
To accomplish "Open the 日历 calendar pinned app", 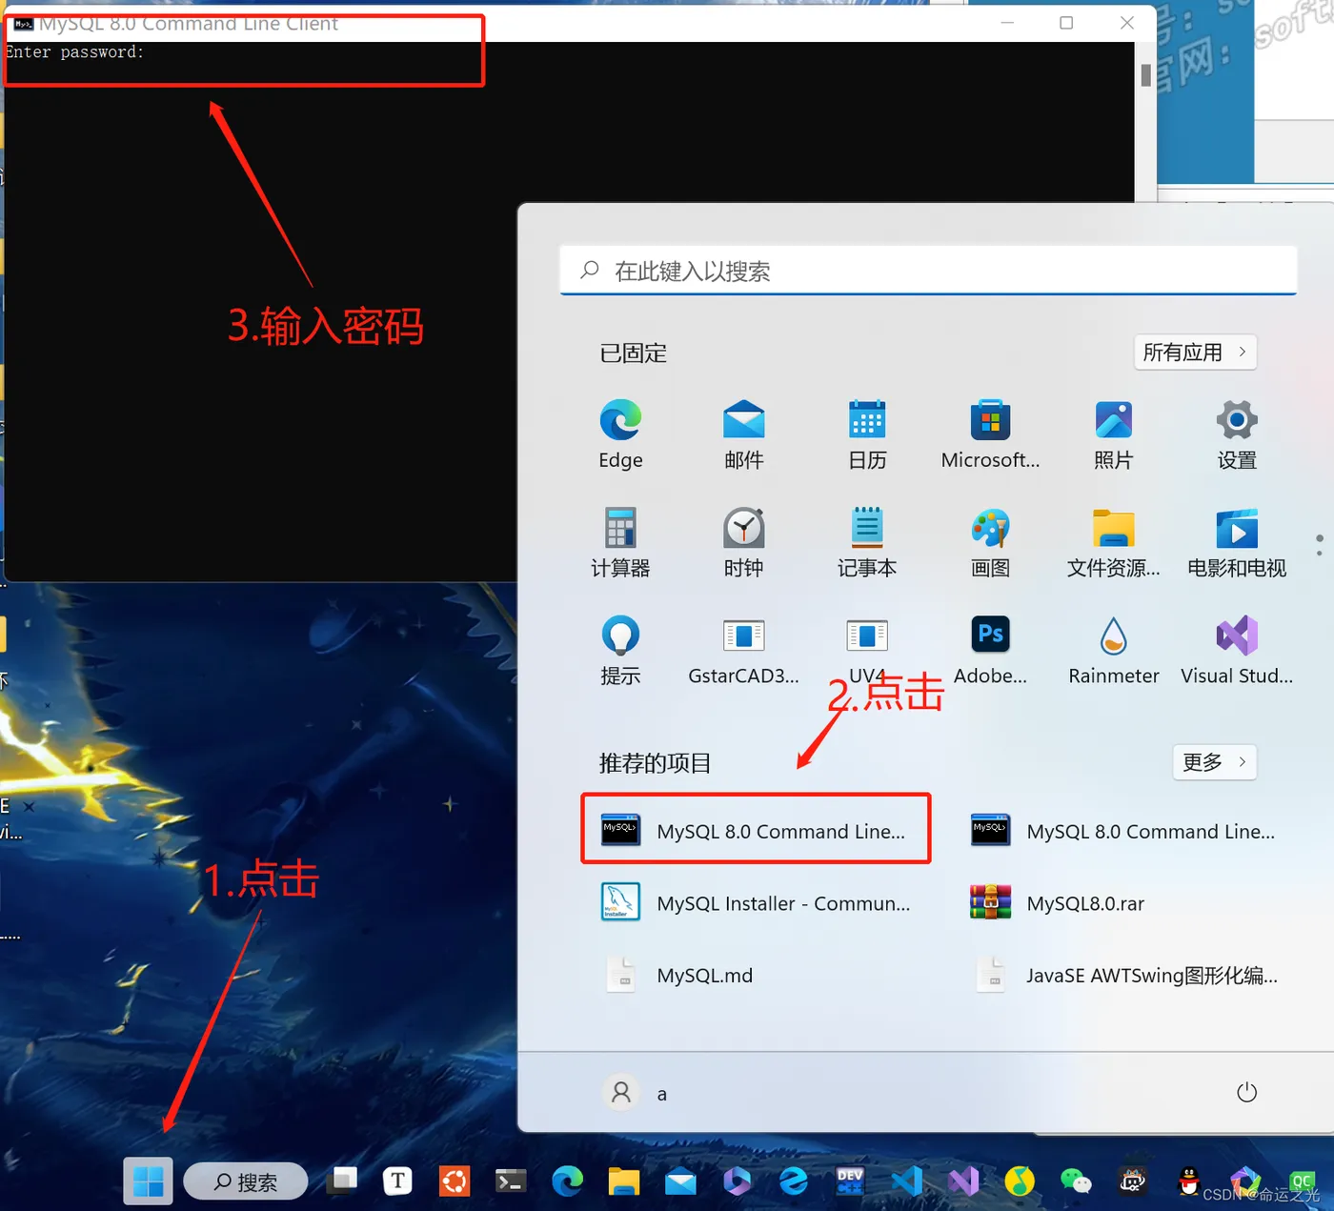I will 867,434.
